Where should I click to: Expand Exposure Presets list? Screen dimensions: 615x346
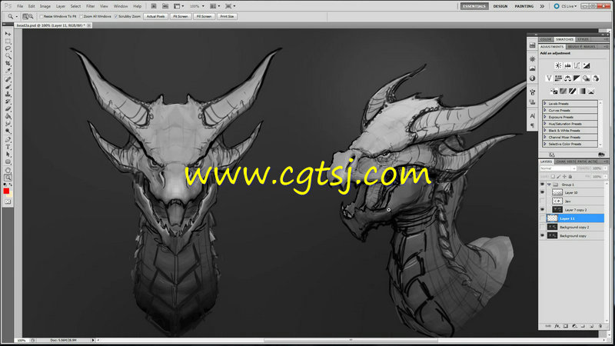545,117
